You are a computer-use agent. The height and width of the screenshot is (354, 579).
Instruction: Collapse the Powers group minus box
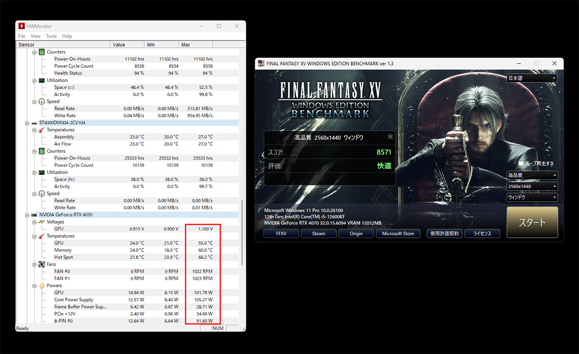(35, 286)
